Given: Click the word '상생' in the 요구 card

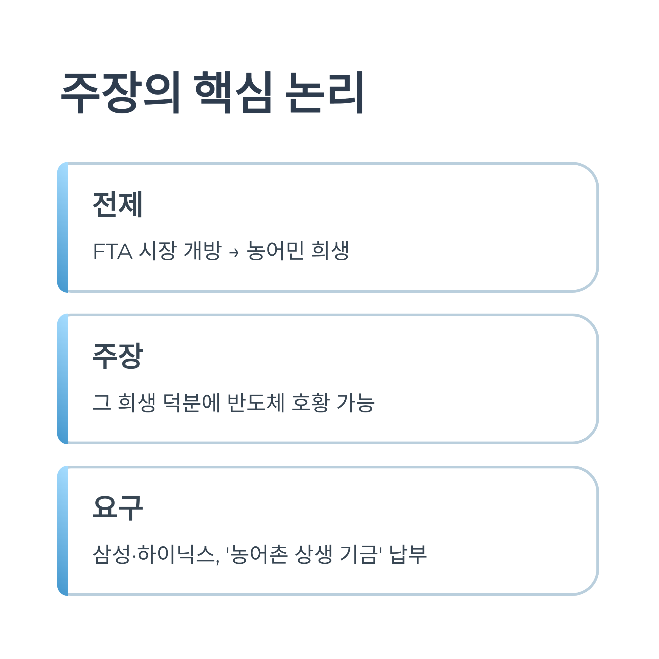Looking at the screenshot, I should (x=314, y=554).
